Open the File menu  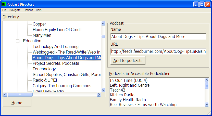pyautogui.click(x=4, y=10)
